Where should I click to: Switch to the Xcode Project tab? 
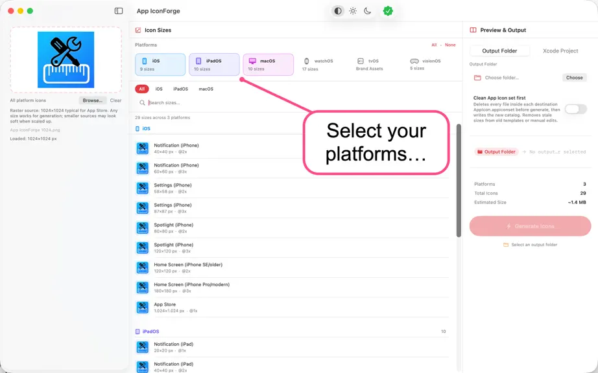click(x=560, y=51)
